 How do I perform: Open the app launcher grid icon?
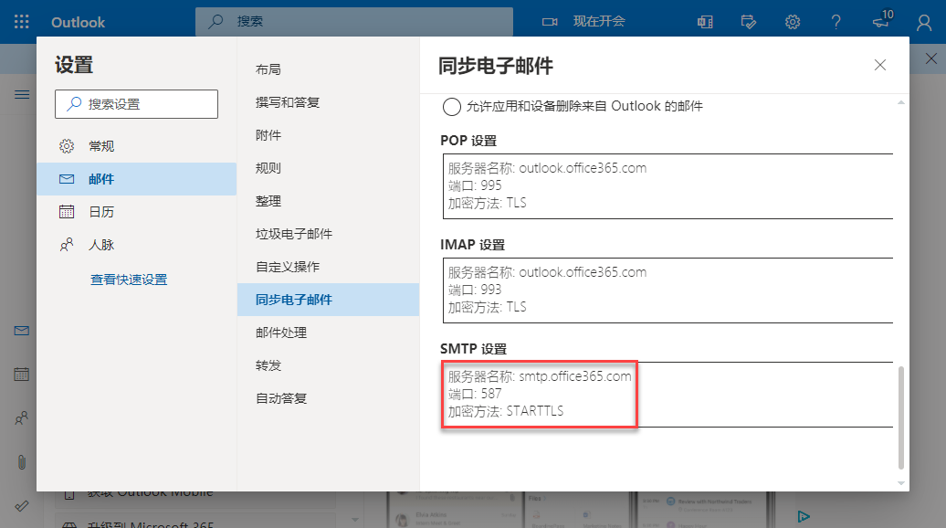pos(22,22)
